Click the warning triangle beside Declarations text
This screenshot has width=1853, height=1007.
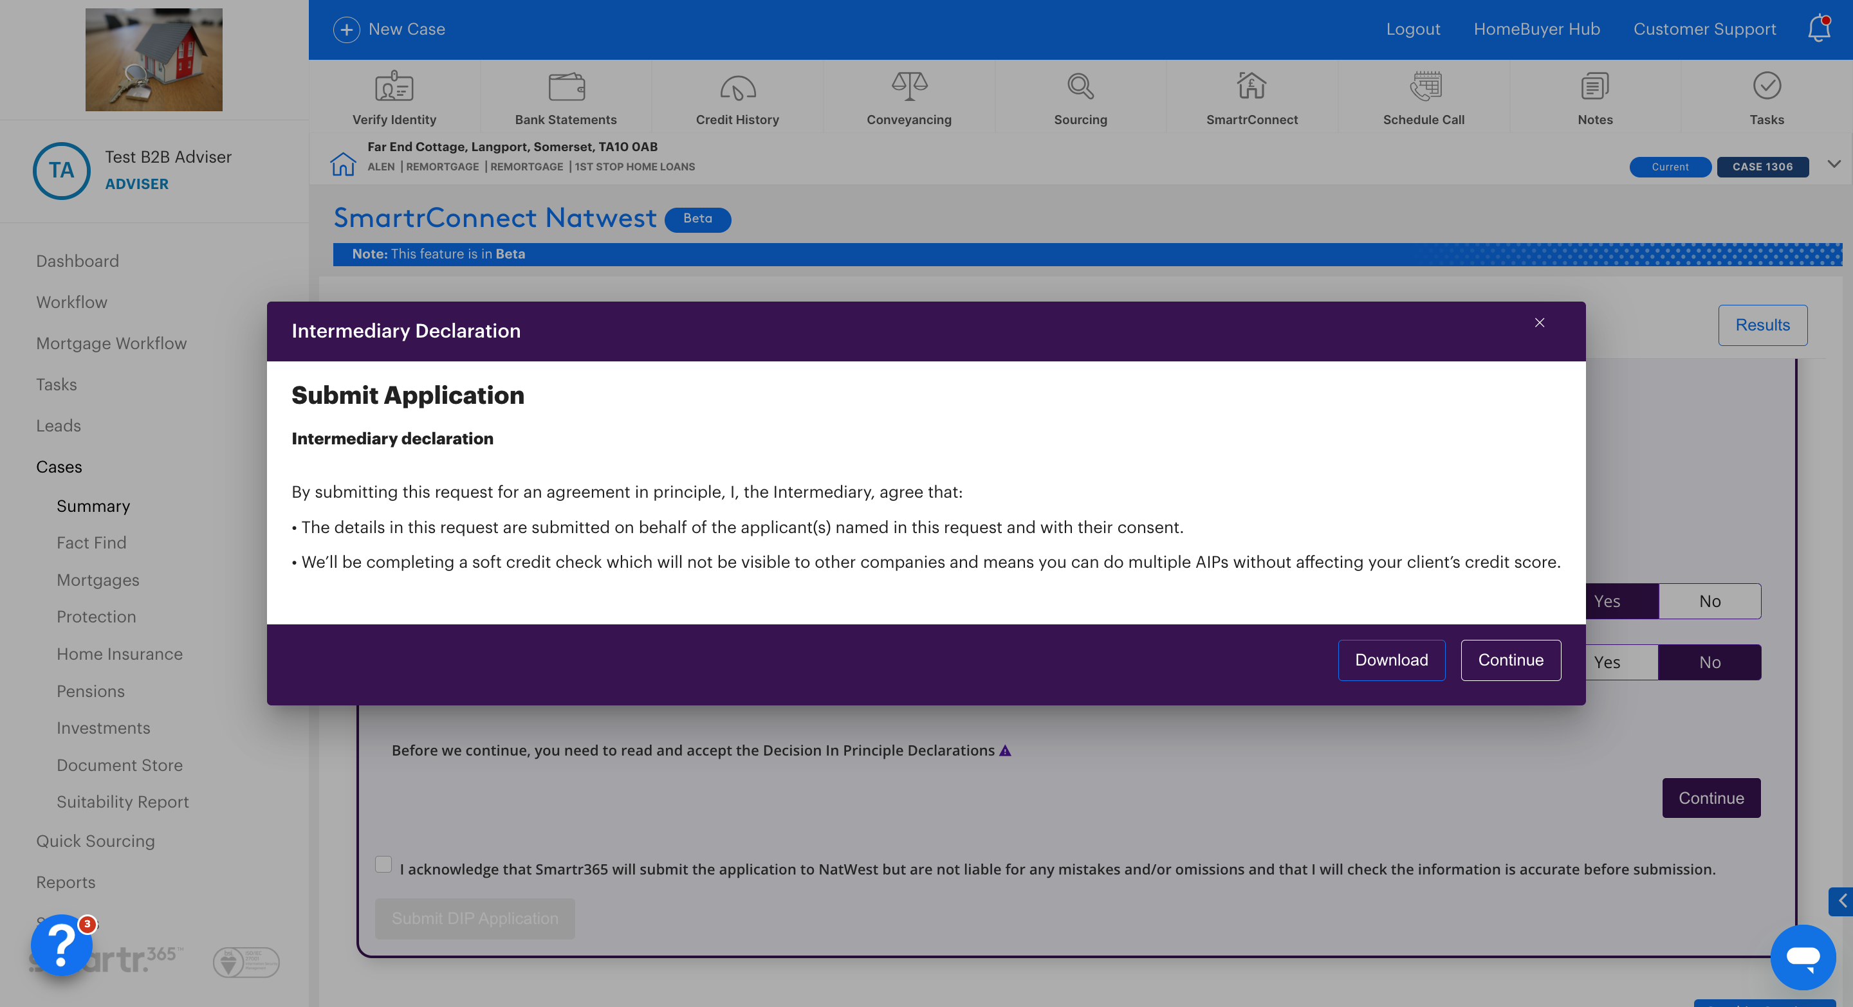[x=1005, y=751]
